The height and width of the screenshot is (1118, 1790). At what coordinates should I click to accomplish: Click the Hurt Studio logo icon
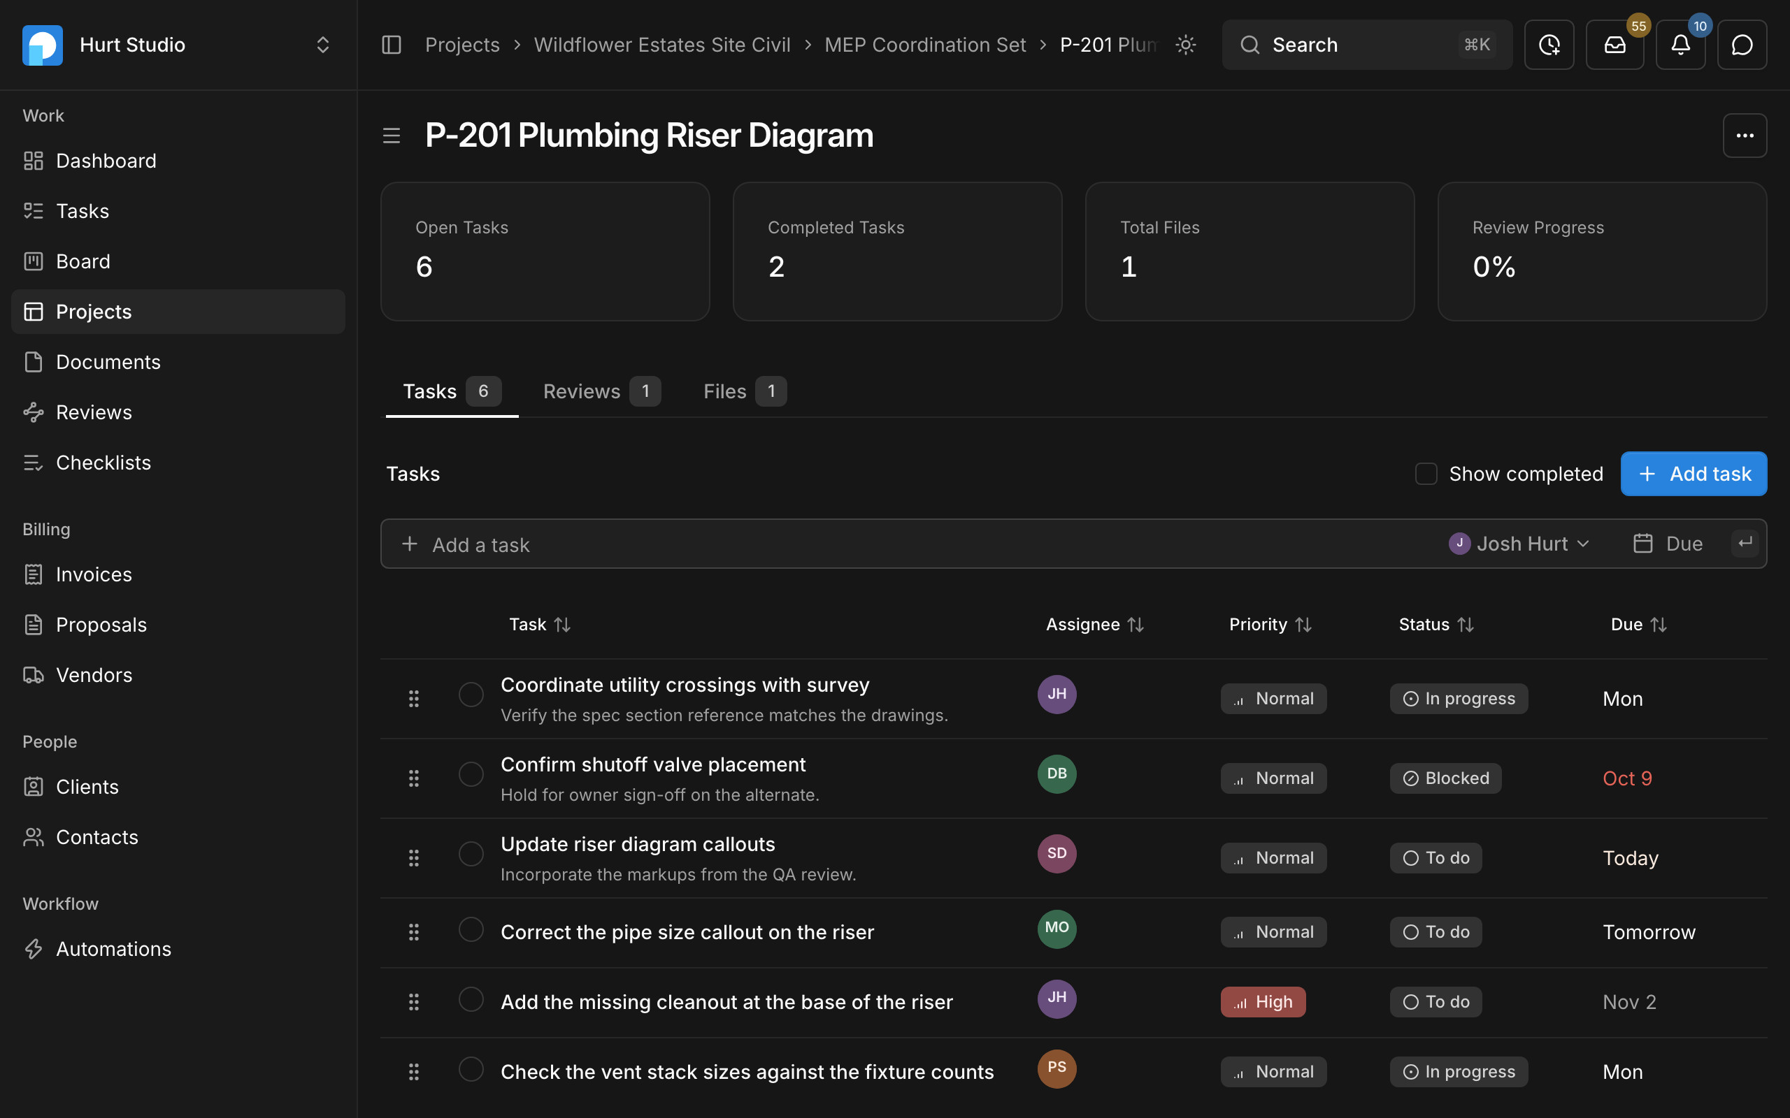pyautogui.click(x=42, y=45)
